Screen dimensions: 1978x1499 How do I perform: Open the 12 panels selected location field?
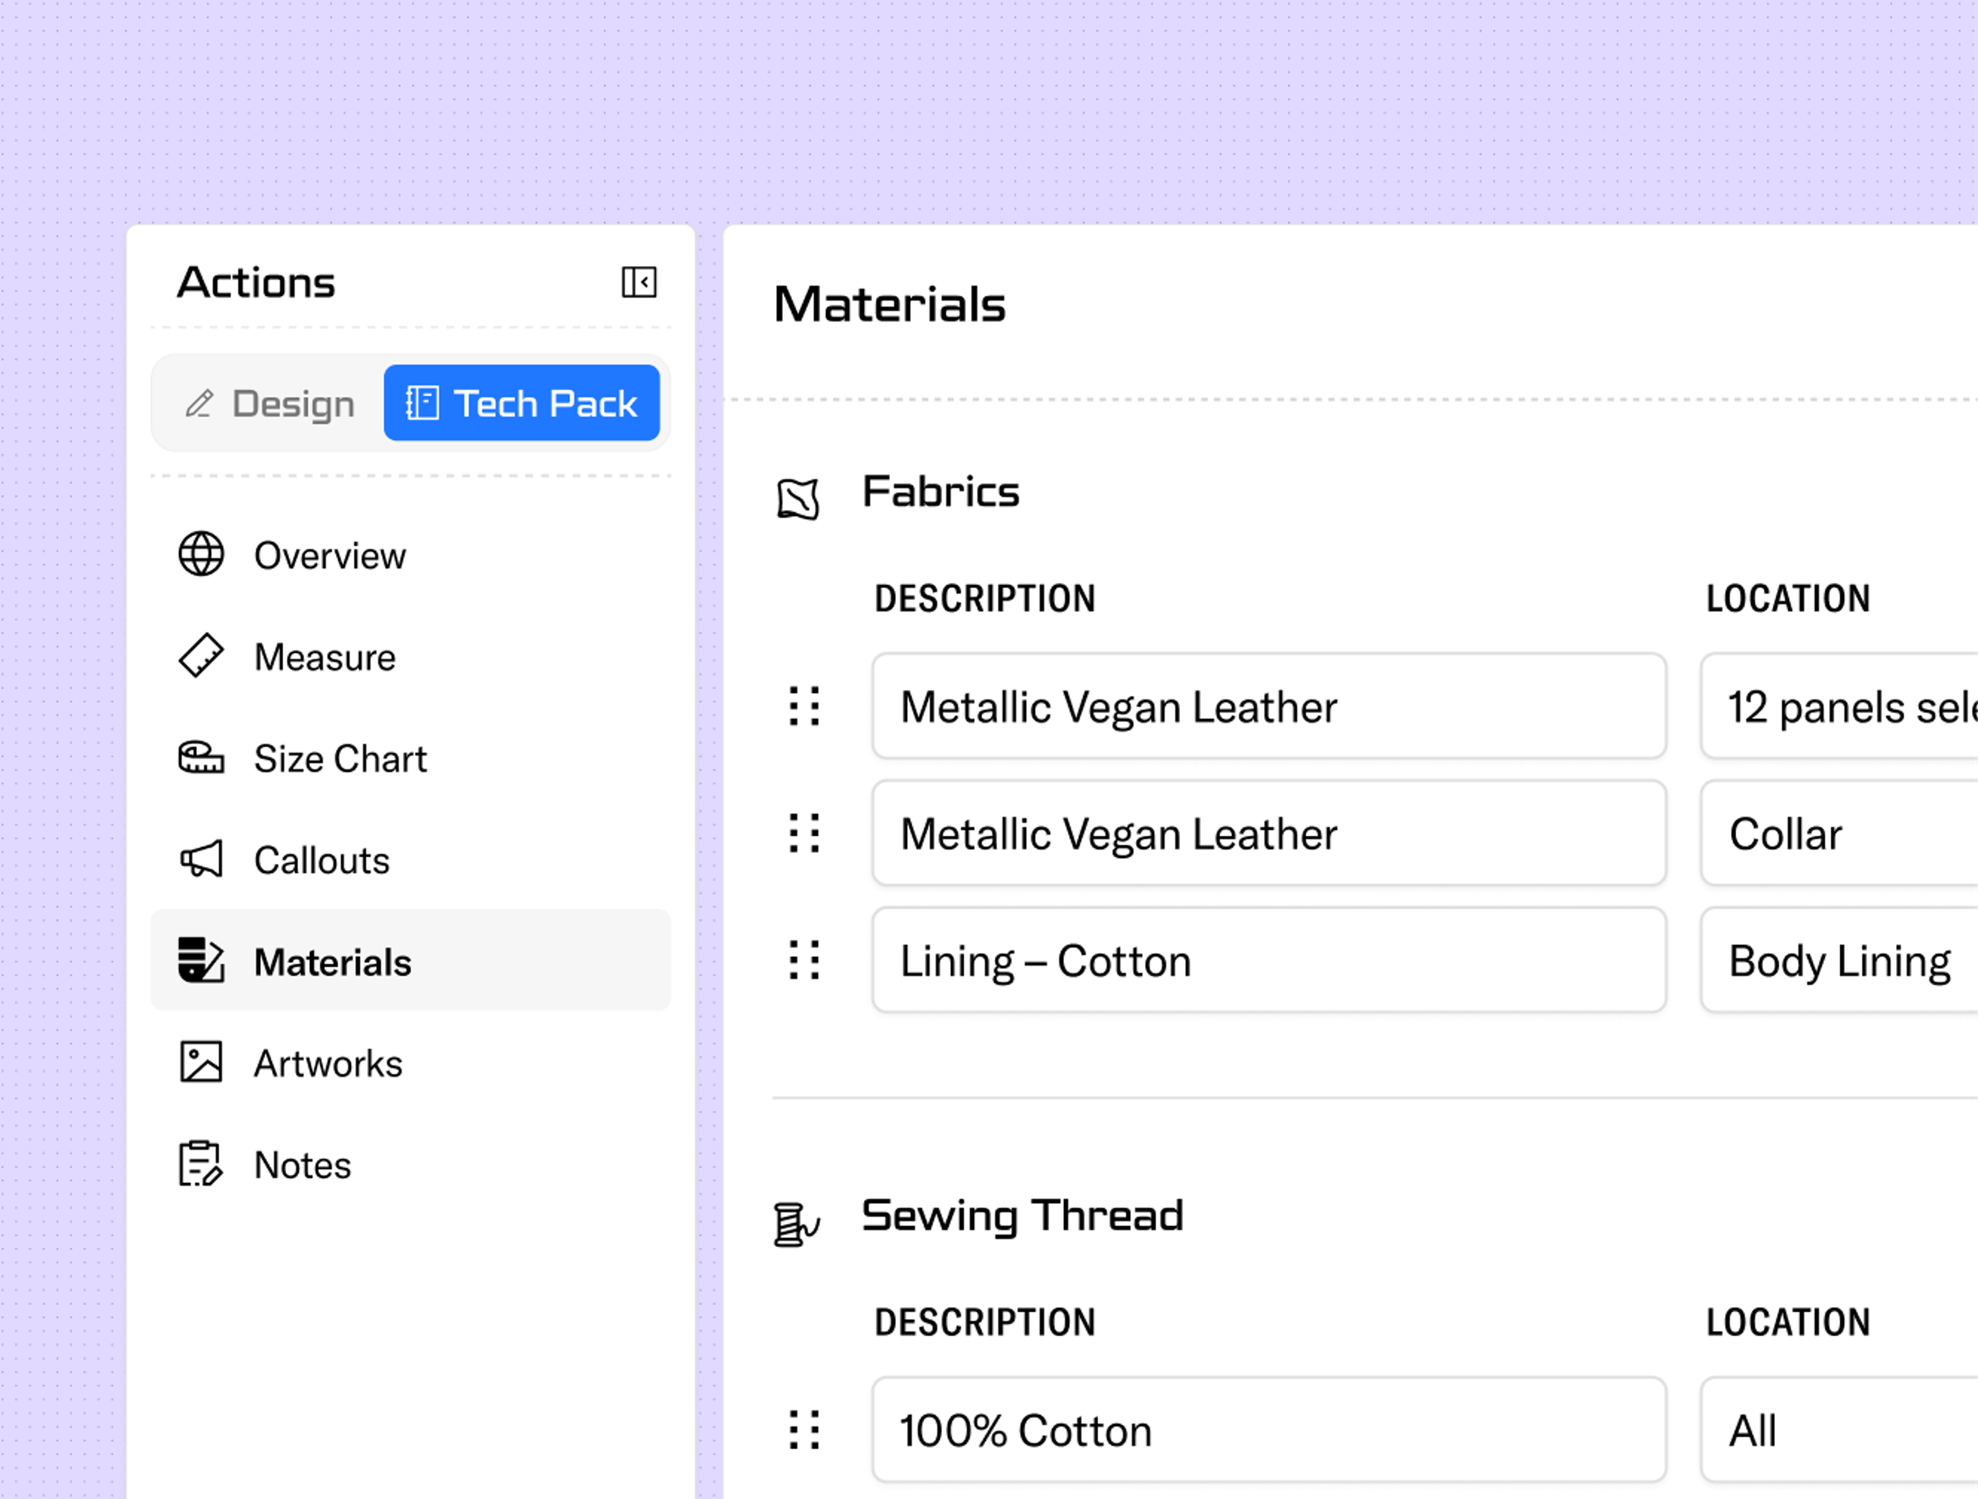click(x=1842, y=707)
